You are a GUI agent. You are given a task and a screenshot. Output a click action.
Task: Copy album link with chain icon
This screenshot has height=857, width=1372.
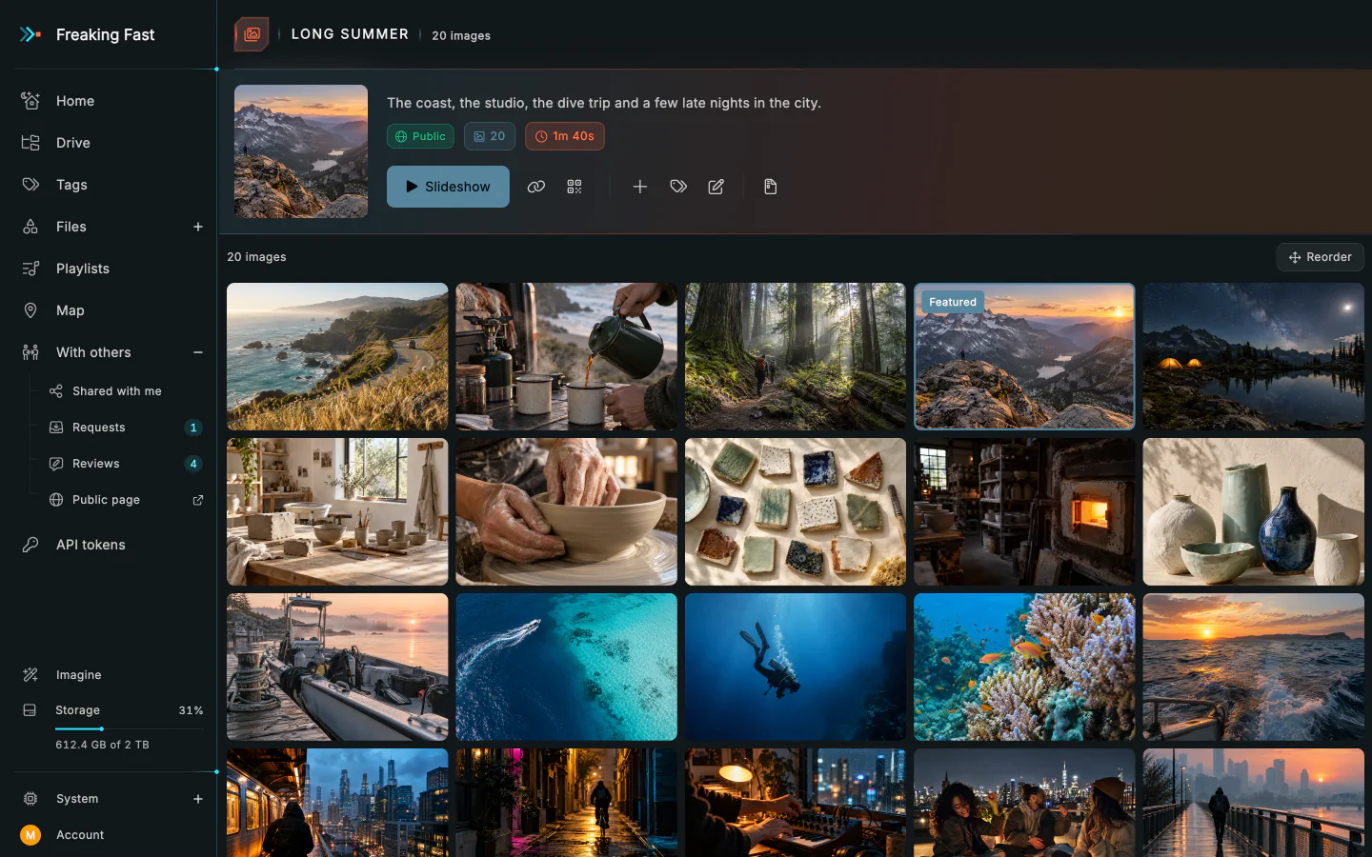pyautogui.click(x=536, y=187)
